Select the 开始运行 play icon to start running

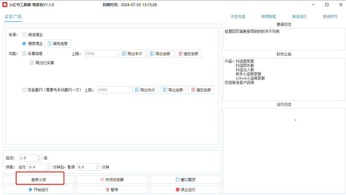(x=30, y=190)
